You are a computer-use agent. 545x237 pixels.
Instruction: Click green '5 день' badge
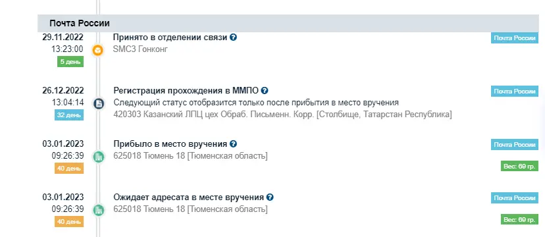[x=70, y=62]
